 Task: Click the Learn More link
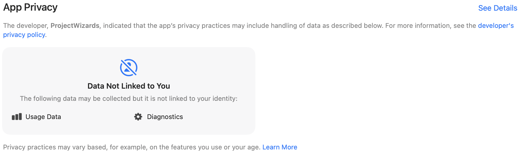(x=280, y=147)
